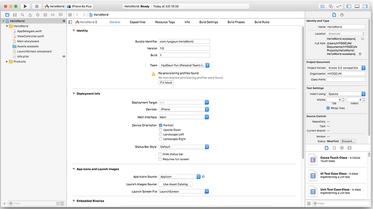373x209 pixels.
Task: Open the Launch Screen File dropdown
Action: pos(183,191)
